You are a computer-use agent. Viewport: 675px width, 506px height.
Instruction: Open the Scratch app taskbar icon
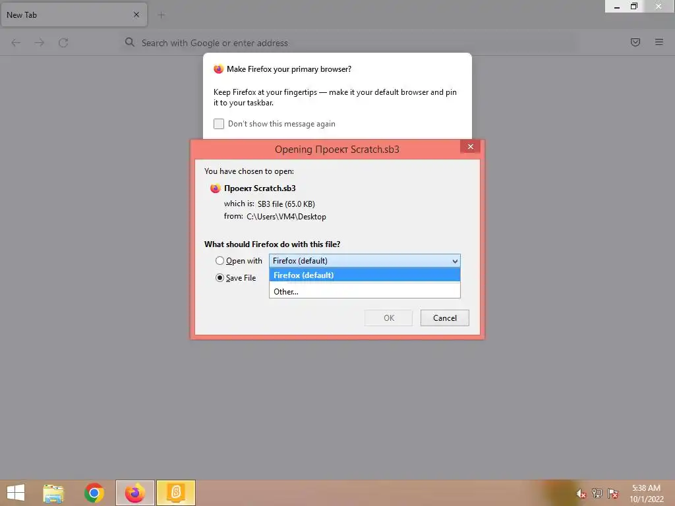pyautogui.click(x=175, y=493)
